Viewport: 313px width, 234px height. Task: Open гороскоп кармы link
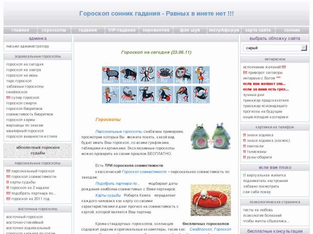21,120
